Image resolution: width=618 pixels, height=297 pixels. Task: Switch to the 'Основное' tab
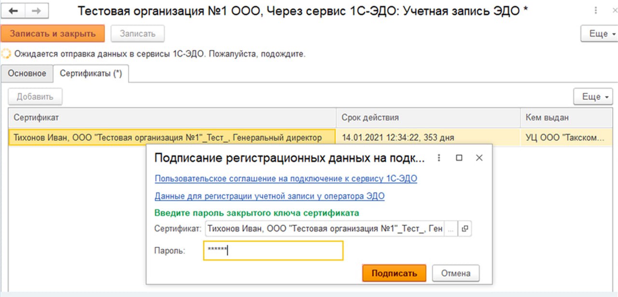[27, 73]
